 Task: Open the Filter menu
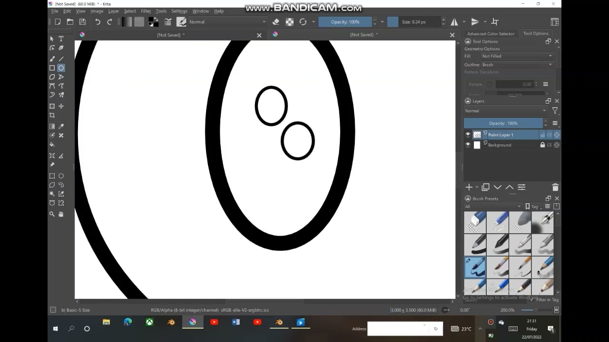click(146, 11)
